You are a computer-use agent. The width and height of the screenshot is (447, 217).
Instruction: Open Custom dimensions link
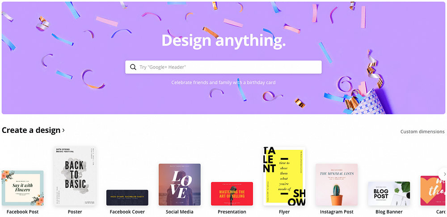coord(422,132)
